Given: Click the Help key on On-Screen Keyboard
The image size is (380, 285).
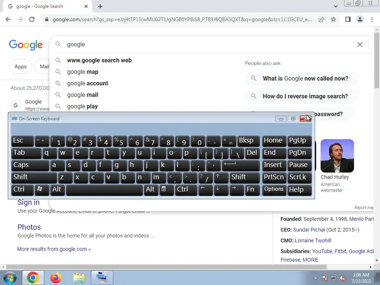Looking at the screenshot, I should point(299,190).
